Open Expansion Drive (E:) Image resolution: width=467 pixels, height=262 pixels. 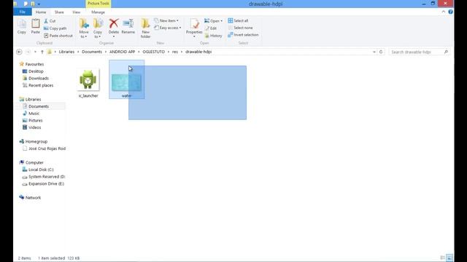[46, 183]
